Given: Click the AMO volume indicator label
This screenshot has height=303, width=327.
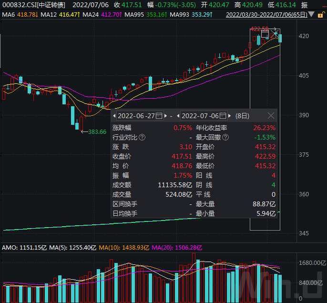Looking at the screenshot, I should tap(10, 248).
